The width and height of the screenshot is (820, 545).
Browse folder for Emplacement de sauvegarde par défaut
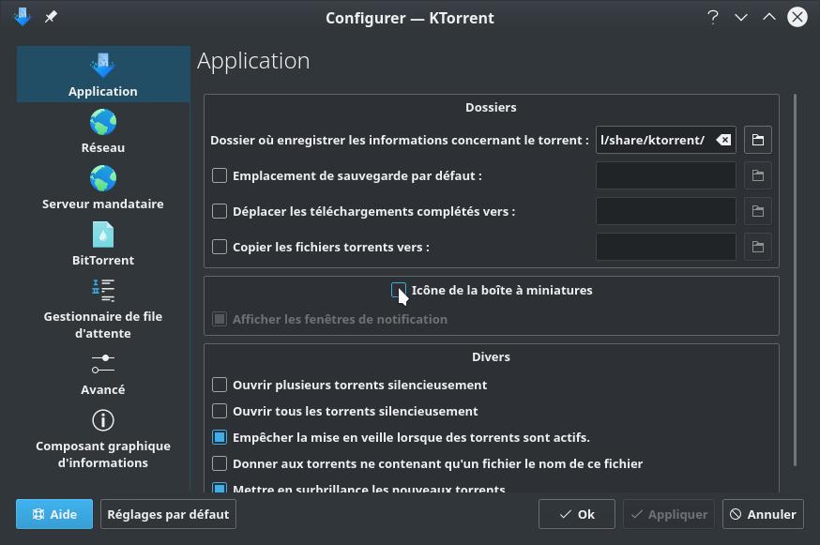pyautogui.click(x=758, y=175)
